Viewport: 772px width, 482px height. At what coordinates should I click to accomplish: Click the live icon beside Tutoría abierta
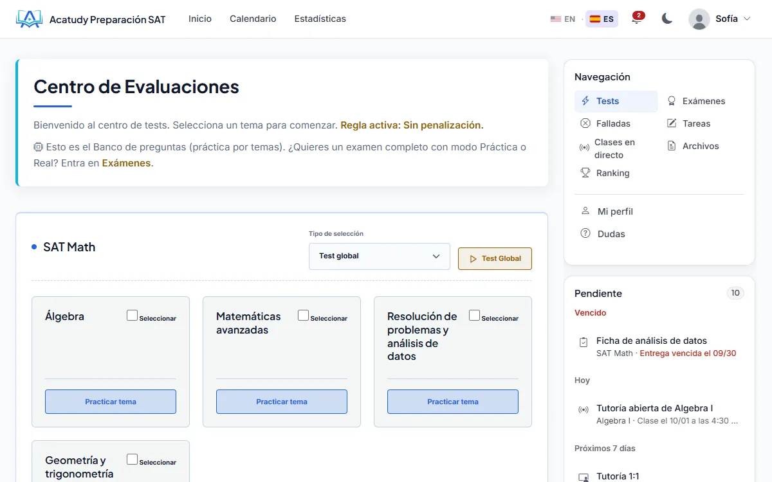point(584,409)
